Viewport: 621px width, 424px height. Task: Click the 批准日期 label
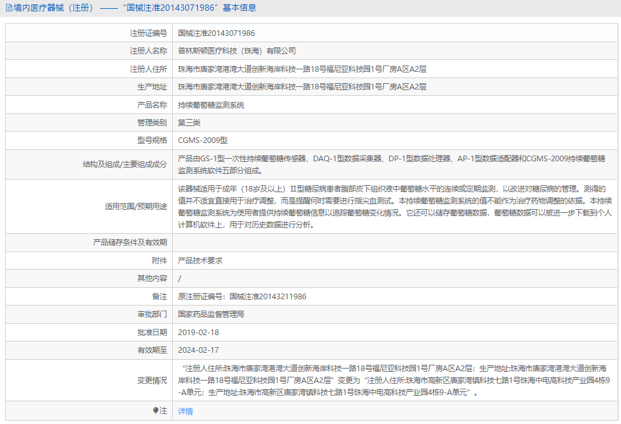[x=152, y=333]
